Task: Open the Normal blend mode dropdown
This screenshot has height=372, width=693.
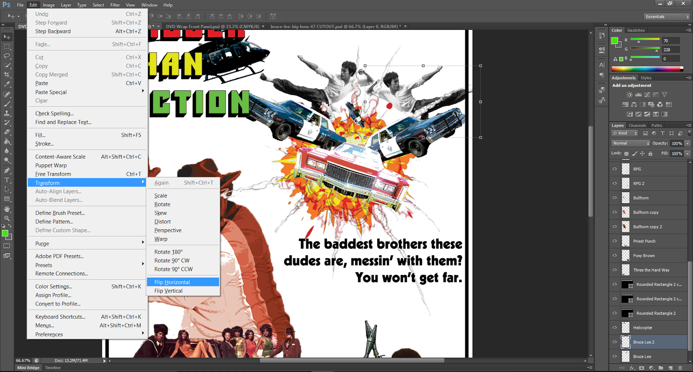Action: click(x=631, y=143)
